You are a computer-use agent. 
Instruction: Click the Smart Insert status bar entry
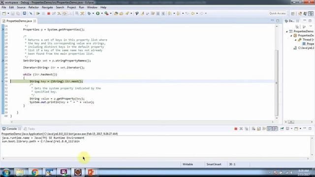[214, 164]
